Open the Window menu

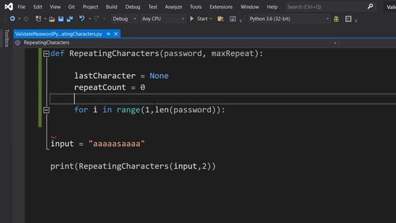tap(249, 7)
